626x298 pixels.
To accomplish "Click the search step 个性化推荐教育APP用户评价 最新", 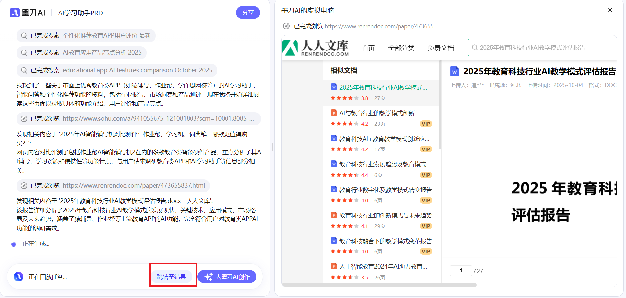I will tap(86, 36).
